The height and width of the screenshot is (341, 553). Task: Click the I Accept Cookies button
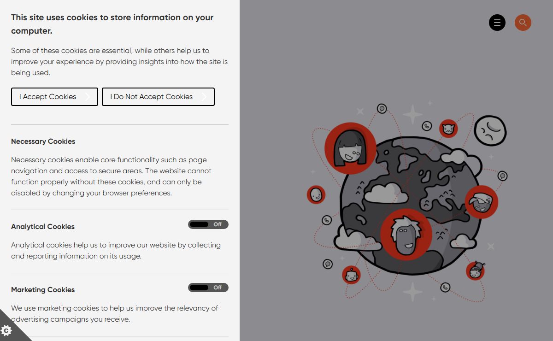(54, 97)
